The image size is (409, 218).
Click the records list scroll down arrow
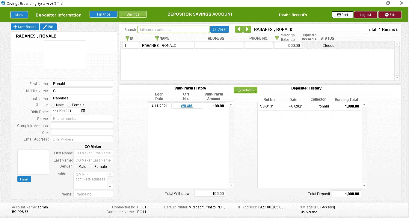397,78
